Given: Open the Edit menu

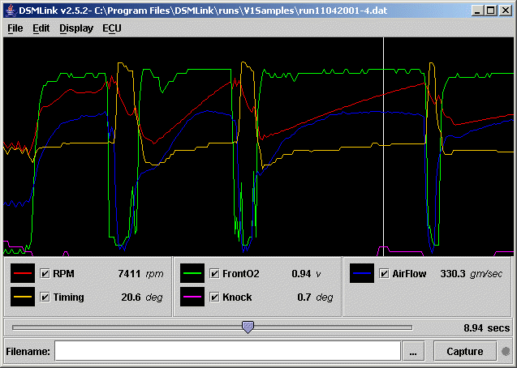Looking at the screenshot, I should point(41,28).
